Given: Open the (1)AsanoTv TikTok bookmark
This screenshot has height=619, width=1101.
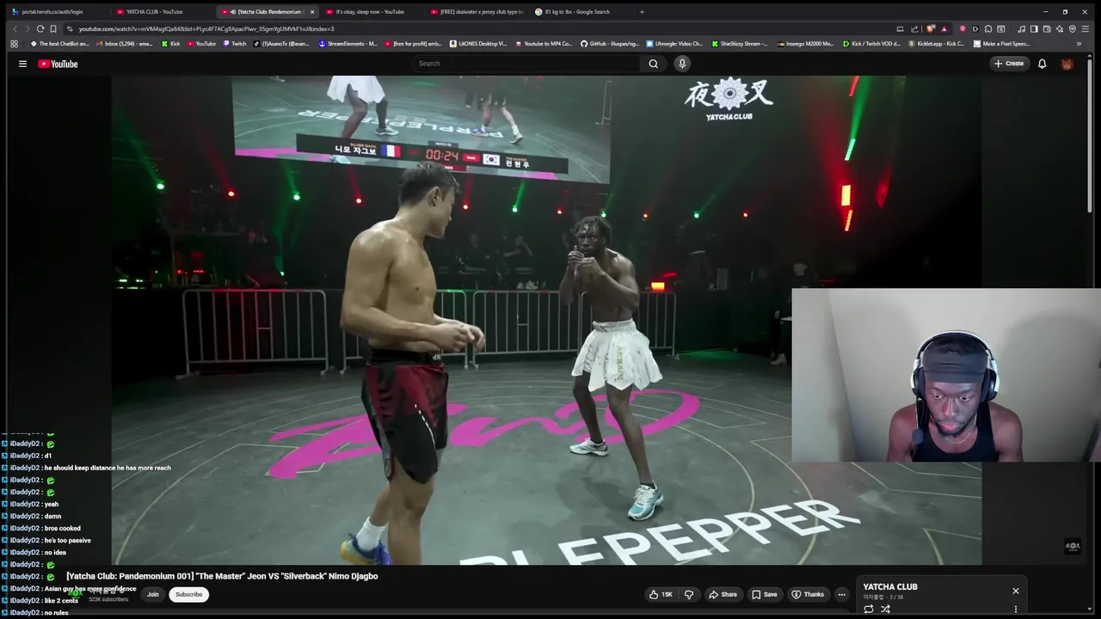Looking at the screenshot, I should (282, 44).
